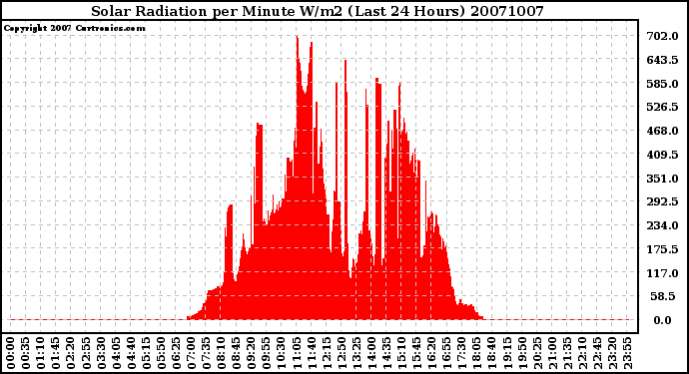The image size is (689, 374).
Task: Click the 00:00 time label
Action: (11, 354)
